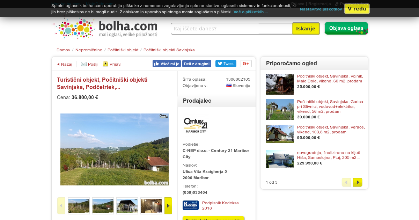Go to next recommended listings page

(x=358, y=182)
